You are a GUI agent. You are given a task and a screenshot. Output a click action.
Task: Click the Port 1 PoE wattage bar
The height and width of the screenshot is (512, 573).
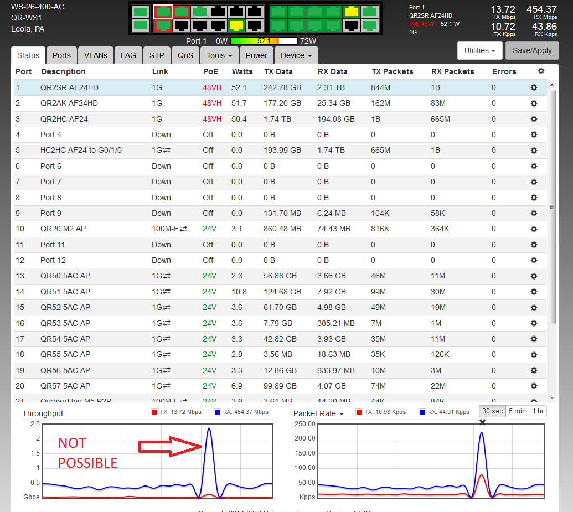pyautogui.click(x=264, y=41)
